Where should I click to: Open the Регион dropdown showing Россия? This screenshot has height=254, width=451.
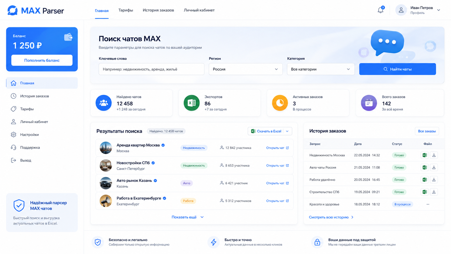pos(245,69)
